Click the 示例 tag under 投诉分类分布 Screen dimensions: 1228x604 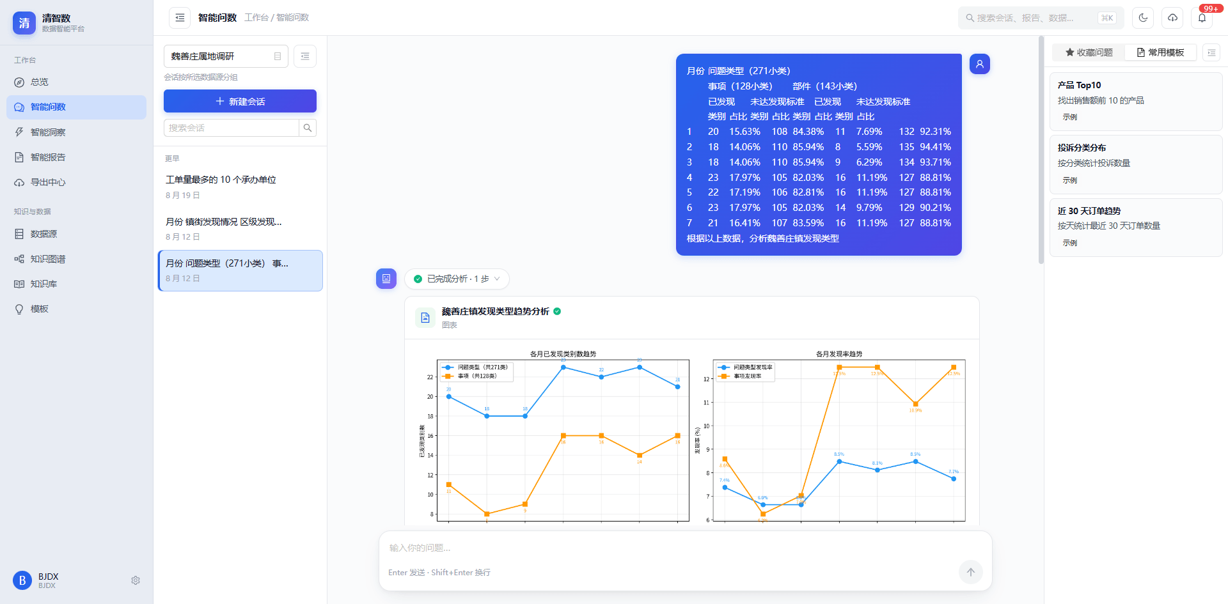(x=1069, y=180)
